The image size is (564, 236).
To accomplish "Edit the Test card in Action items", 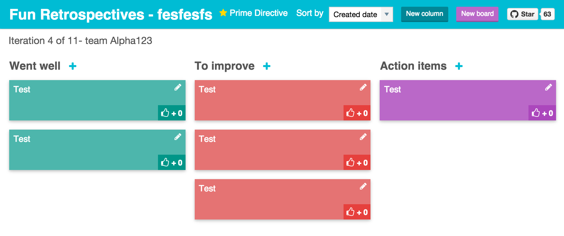I will pyautogui.click(x=548, y=87).
